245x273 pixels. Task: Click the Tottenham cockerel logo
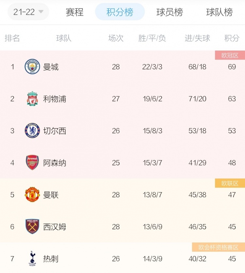32,259
